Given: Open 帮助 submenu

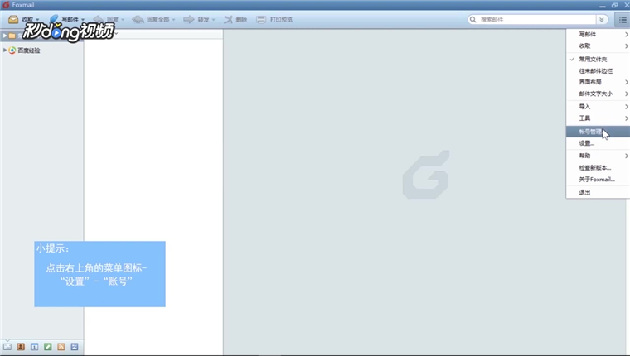Looking at the screenshot, I should pos(598,156).
